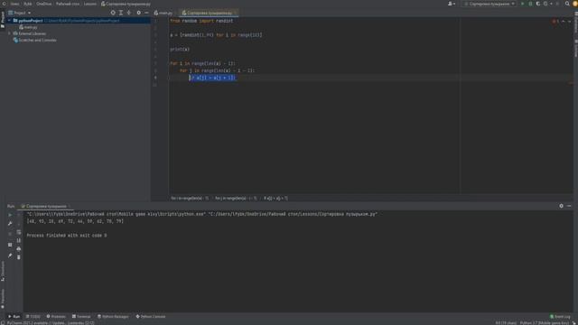Click the Lessons breadcrumb in the navigation bar

[90, 4]
